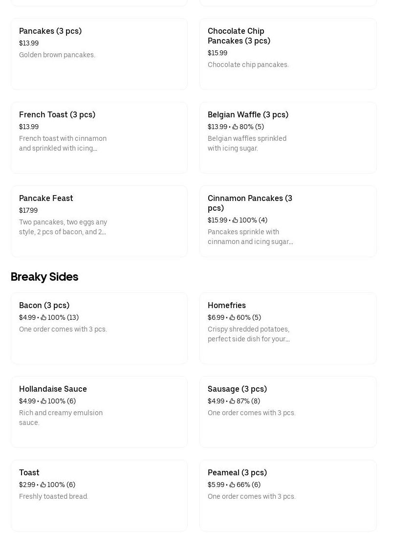The image size is (393, 533).
Task: Click the thumbs-up icon next to Homefries rating
Action: click(x=232, y=317)
